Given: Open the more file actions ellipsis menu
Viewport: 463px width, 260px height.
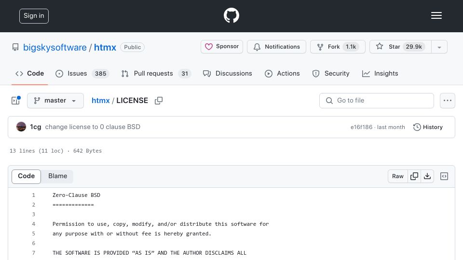Looking at the screenshot, I should click(x=448, y=101).
